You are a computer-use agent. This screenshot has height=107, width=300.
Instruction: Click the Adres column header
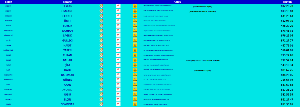point(177,2)
